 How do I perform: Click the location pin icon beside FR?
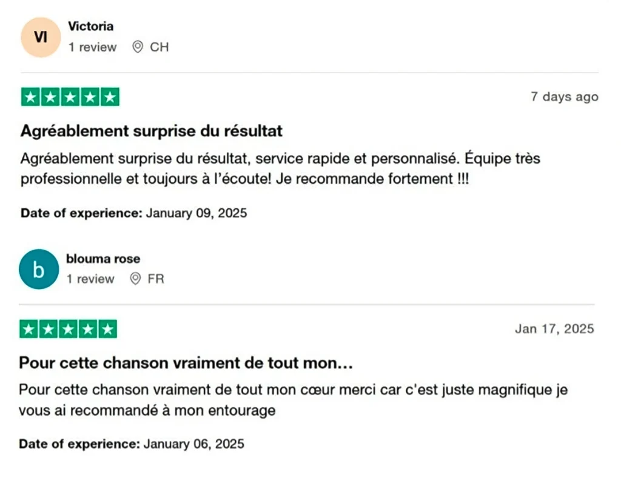(x=135, y=279)
